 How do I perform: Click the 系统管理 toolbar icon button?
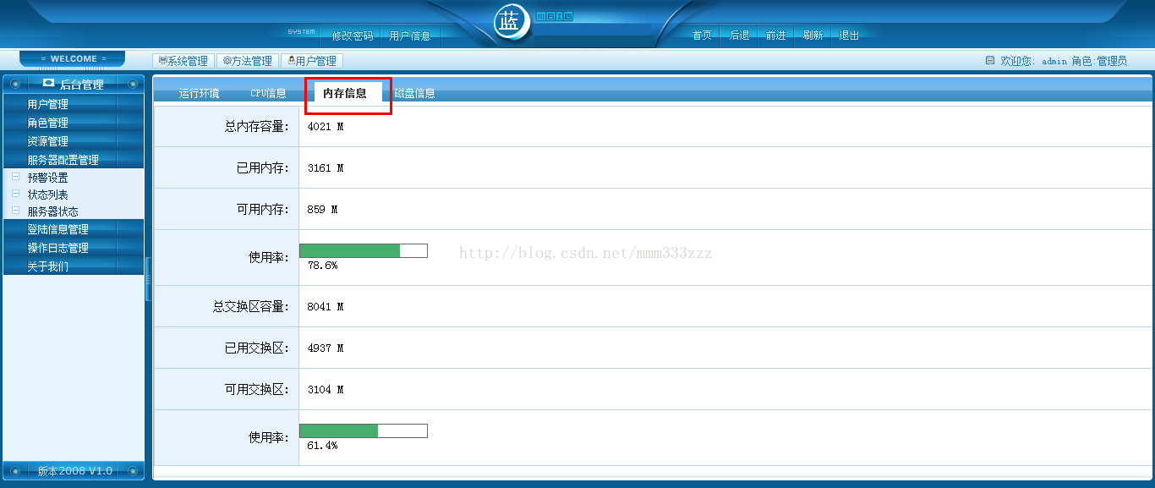tap(183, 61)
